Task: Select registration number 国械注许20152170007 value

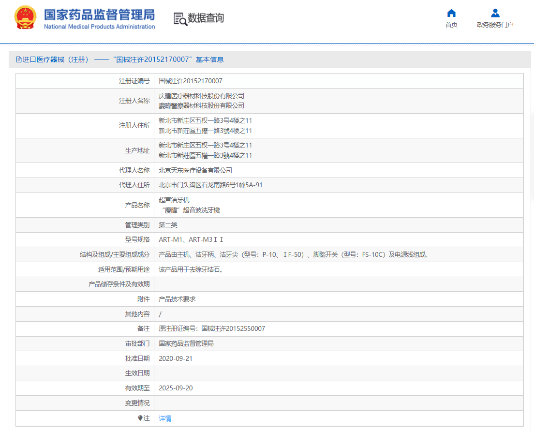Action: tap(191, 81)
